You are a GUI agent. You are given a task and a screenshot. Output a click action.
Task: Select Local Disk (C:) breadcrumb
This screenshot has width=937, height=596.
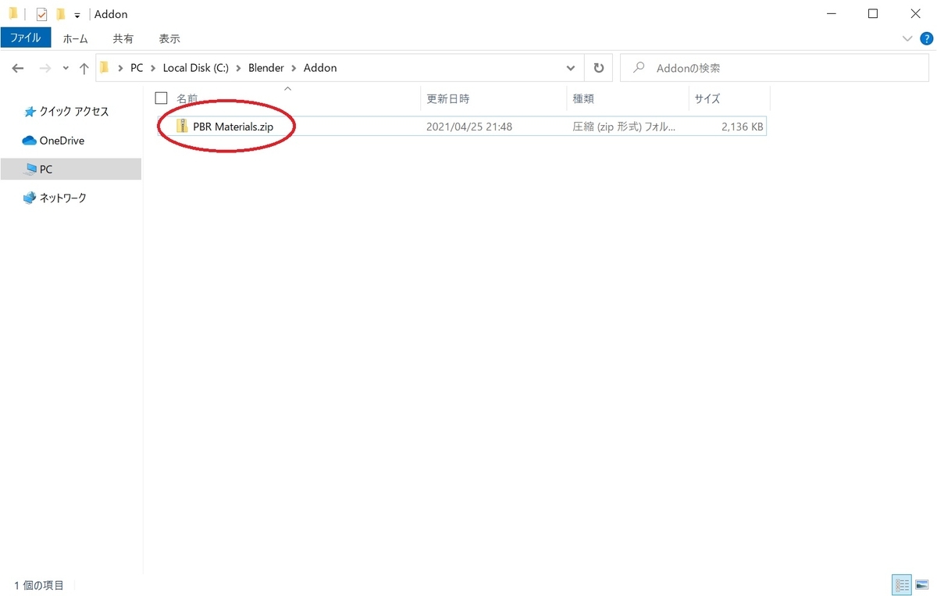point(196,68)
